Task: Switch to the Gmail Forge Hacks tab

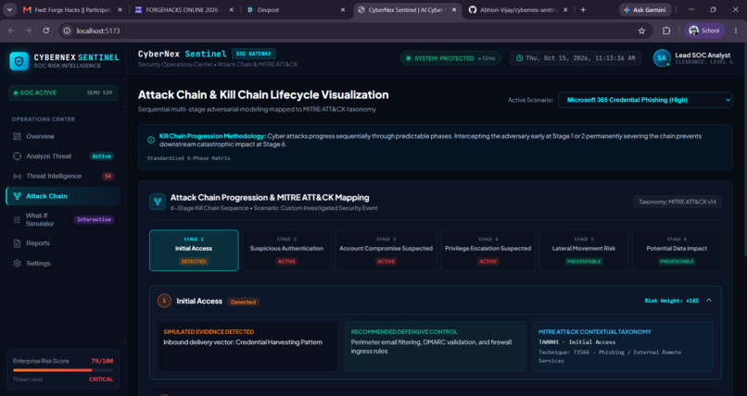Action: (73, 9)
